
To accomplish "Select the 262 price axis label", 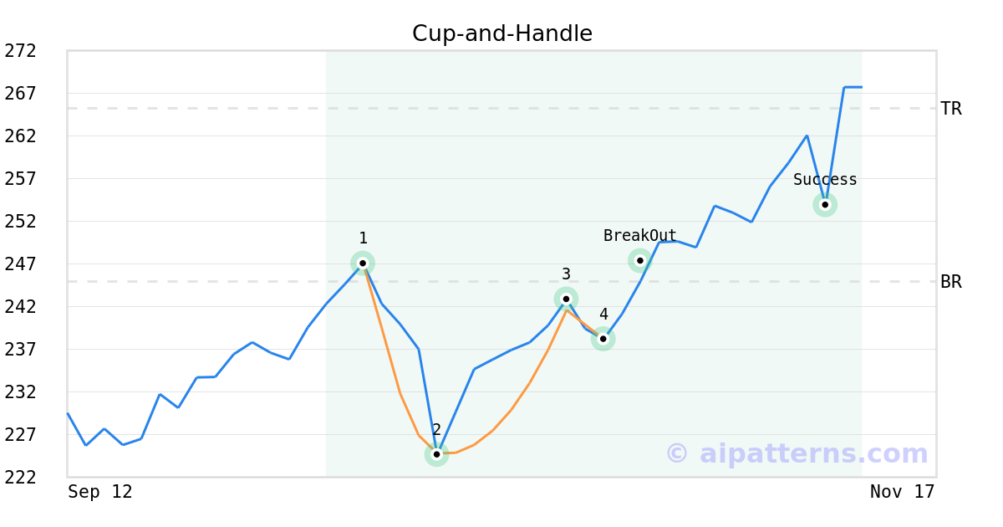I will tap(20, 136).
